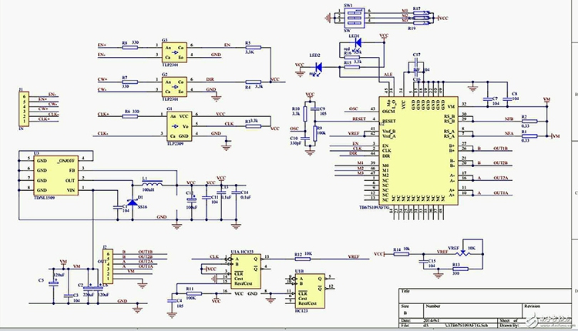Select the J1 IN connector header

point(24,109)
